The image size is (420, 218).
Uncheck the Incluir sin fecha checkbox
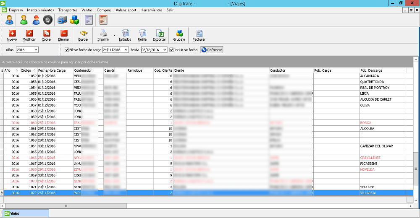click(171, 50)
